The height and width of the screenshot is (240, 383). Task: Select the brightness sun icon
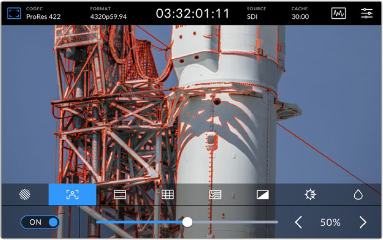pyautogui.click(x=311, y=195)
